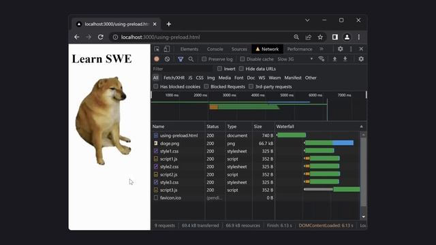
Task: Filter requests by CSS type
Action: coord(200,78)
